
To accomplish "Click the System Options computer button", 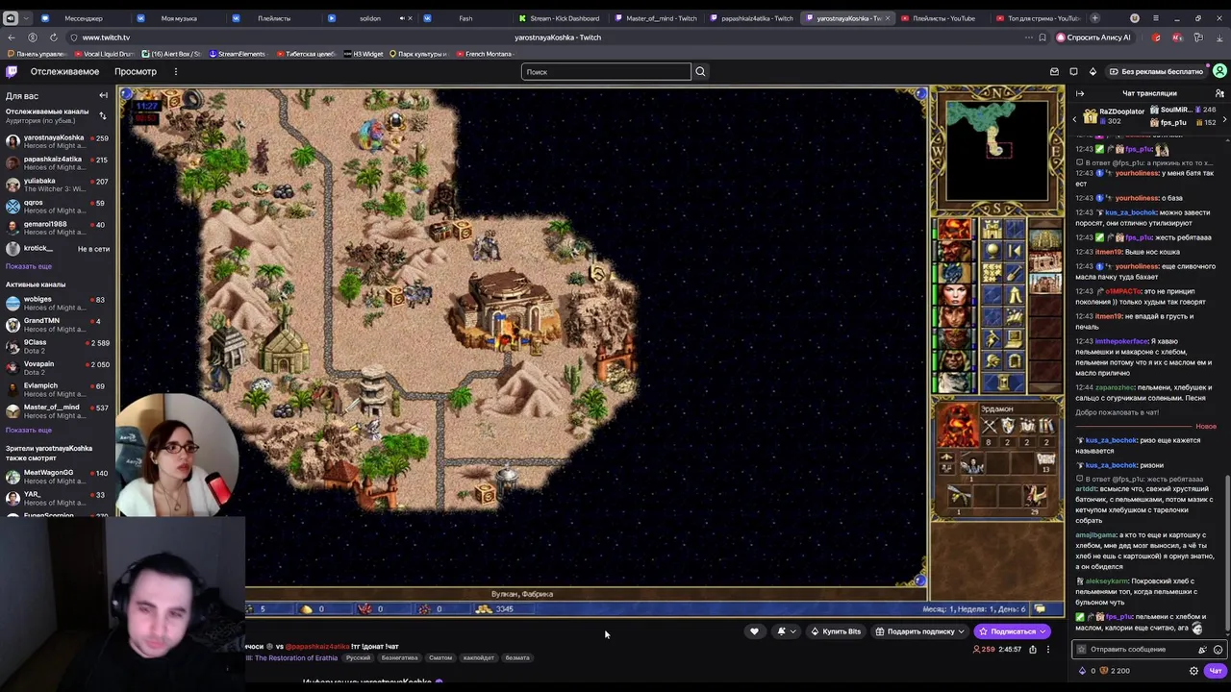I will click(x=1016, y=338).
